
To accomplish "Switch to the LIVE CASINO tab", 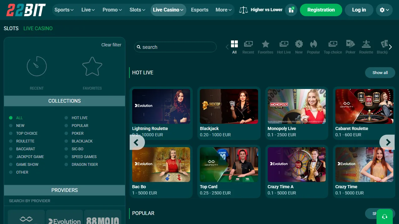I will point(38,28).
